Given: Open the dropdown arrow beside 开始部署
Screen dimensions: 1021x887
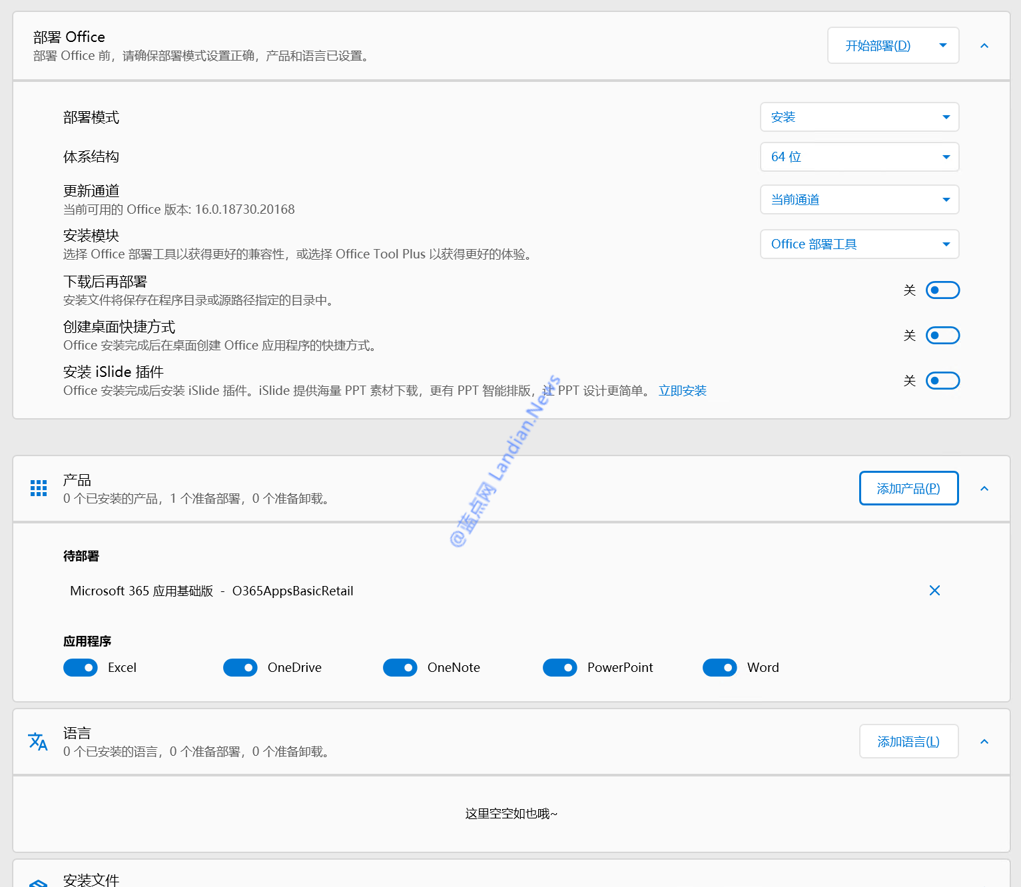Looking at the screenshot, I should (x=943, y=45).
